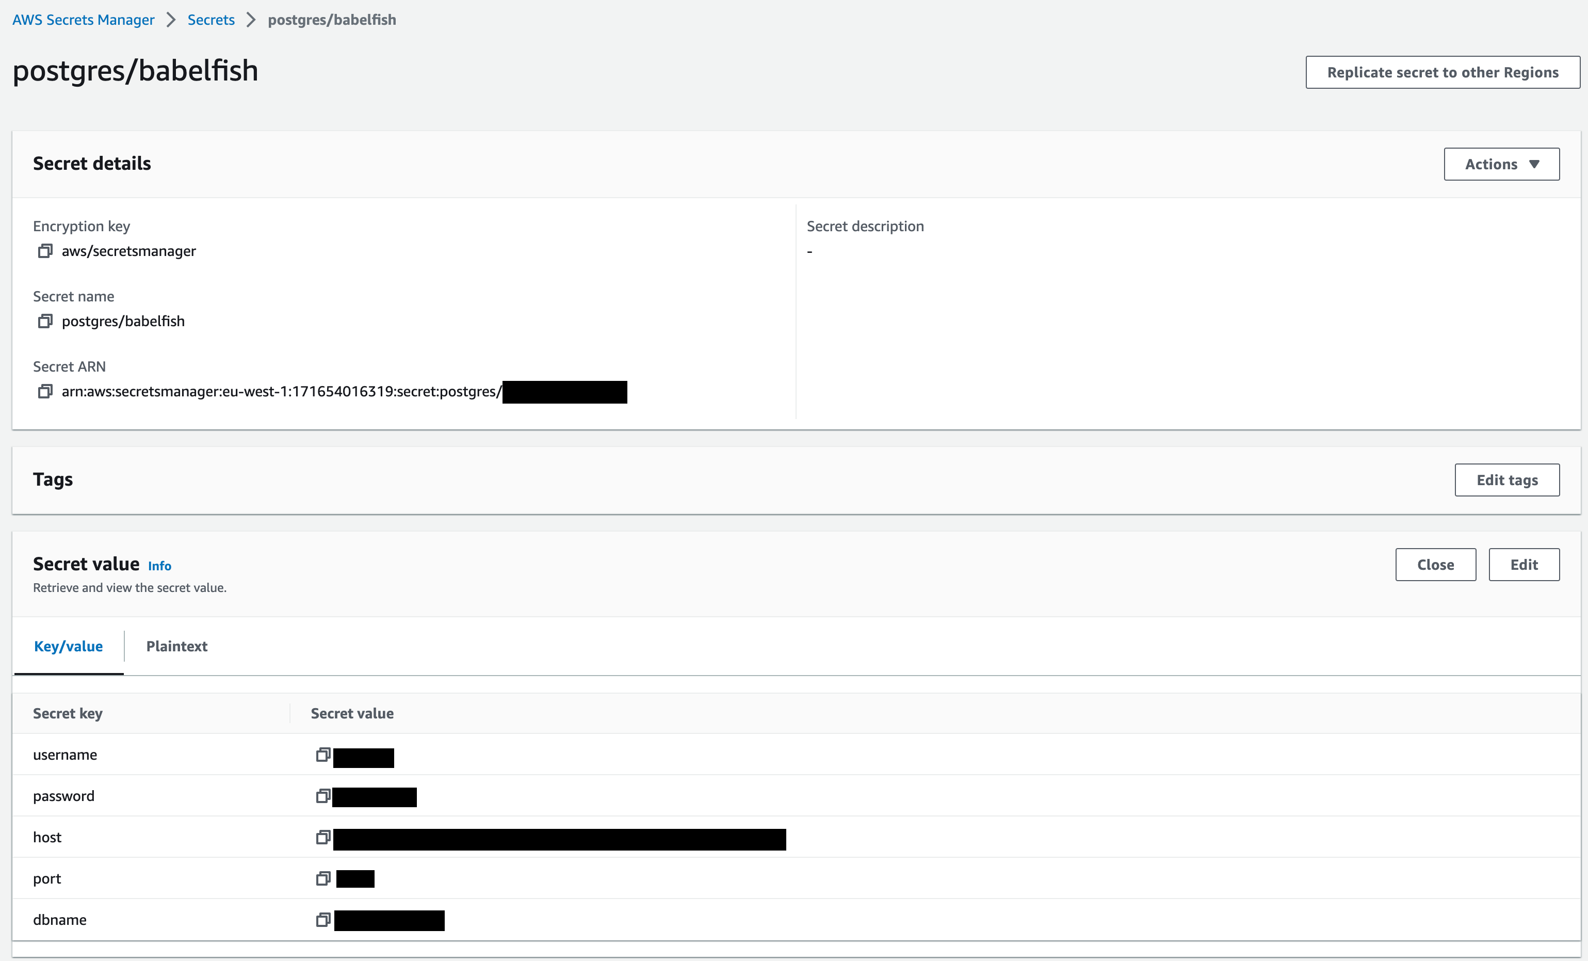This screenshot has height=961, width=1588.
Task: Copy the username secret value
Action: click(x=323, y=755)
